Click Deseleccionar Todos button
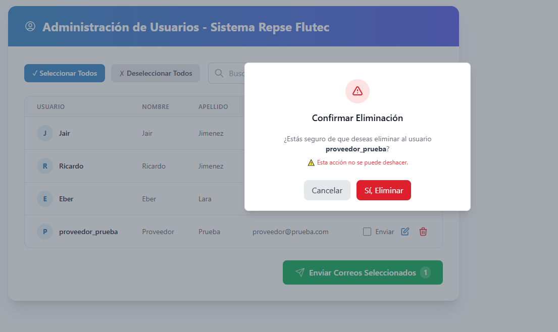Image resolution: width=558 pixels, height=332 pixels. coord(156,73)
